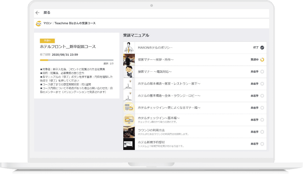Click the ホテル新規予約受付 thumbnail
Image resolution: width=303 pixels, height=174 pixels.
point(129,144)
